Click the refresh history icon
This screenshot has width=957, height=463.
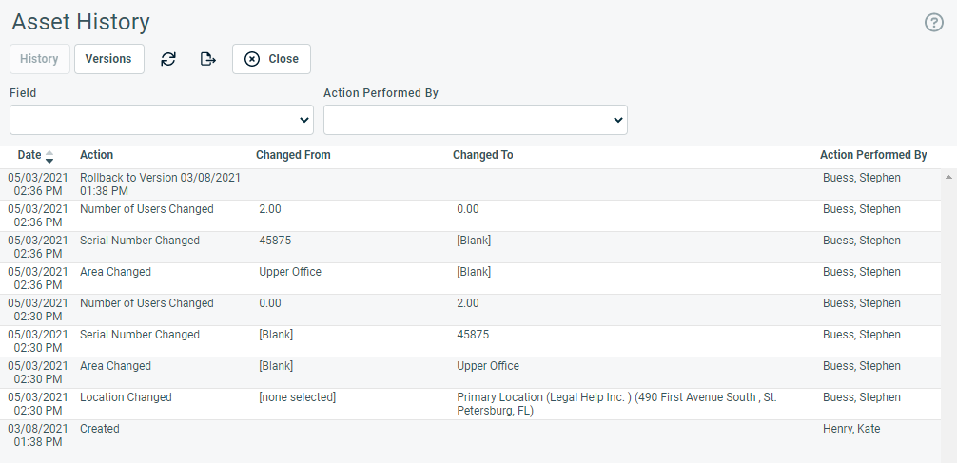168,59
